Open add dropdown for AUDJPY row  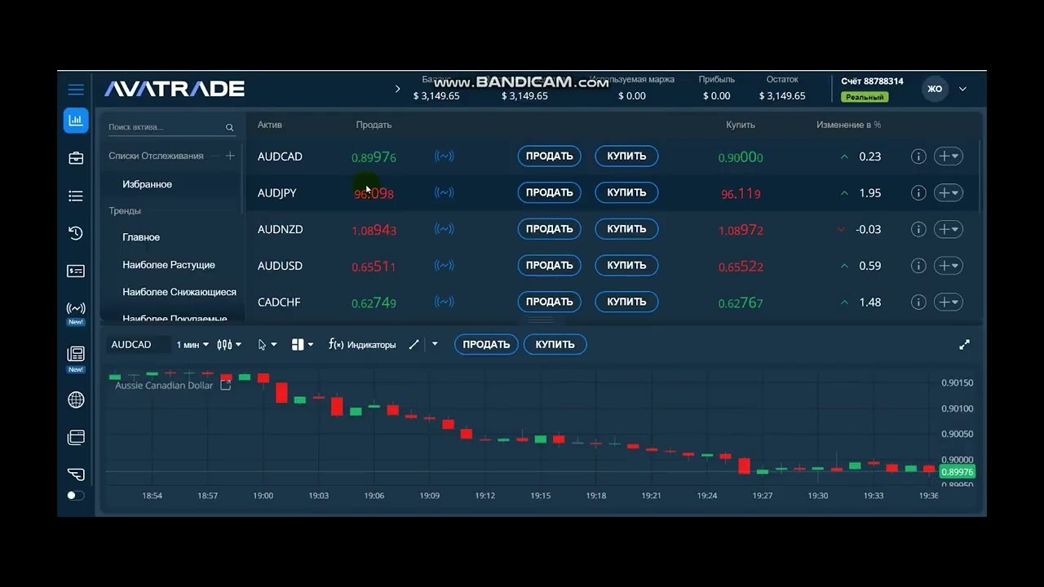949,193
